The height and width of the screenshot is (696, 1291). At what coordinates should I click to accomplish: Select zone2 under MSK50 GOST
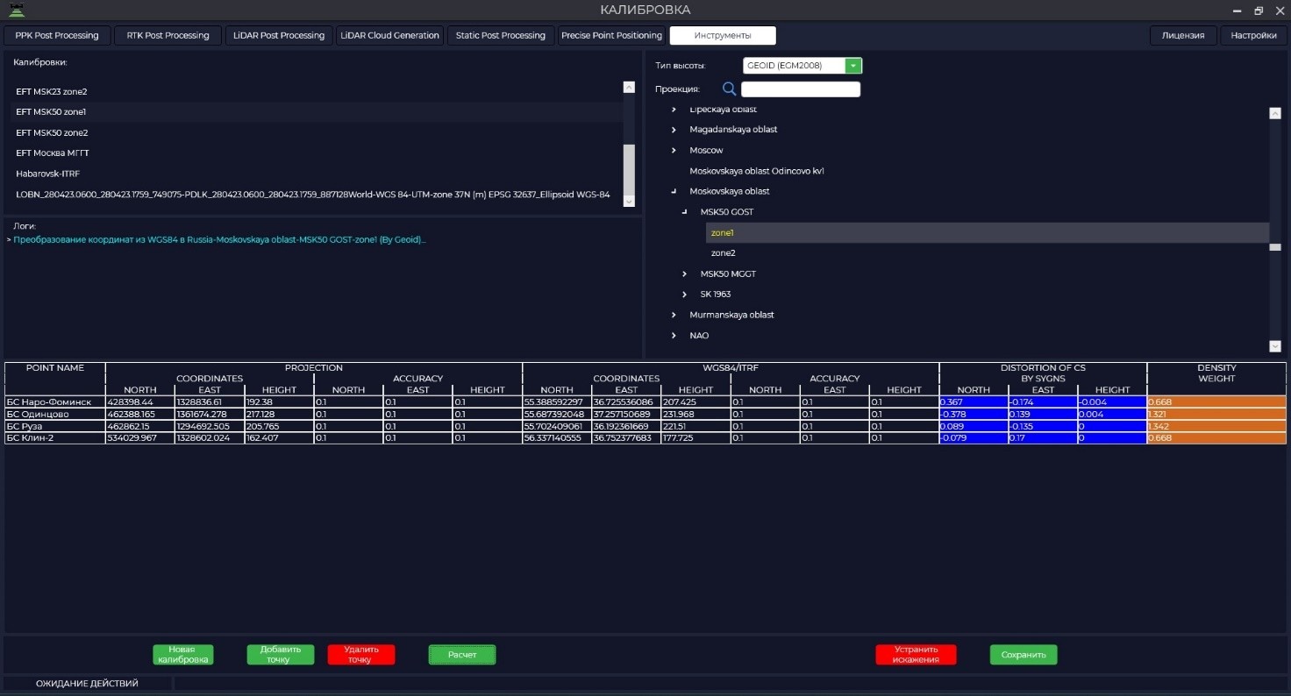tap(724, 253)
